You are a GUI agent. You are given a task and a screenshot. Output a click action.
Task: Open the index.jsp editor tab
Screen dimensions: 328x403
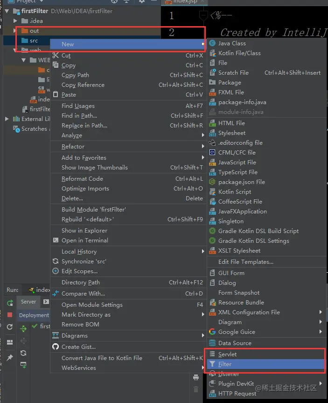tap(184, 2)
